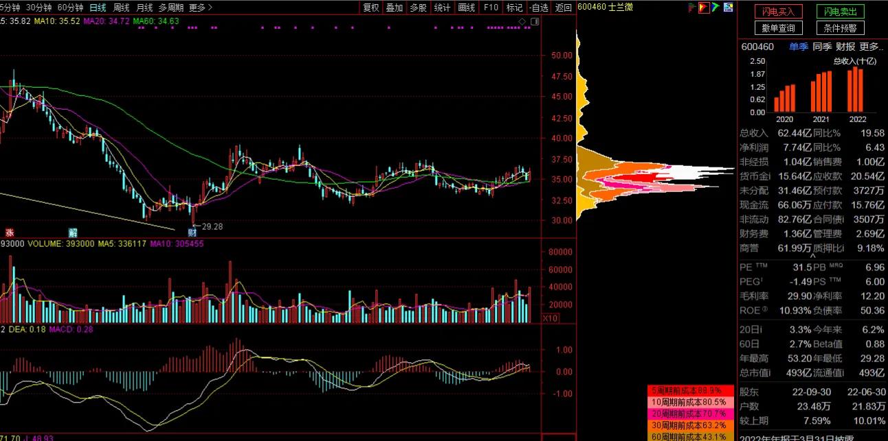Click the X10 volume scale indicator
The height and width of the screenshot is (441, 888).
[549, 318]
